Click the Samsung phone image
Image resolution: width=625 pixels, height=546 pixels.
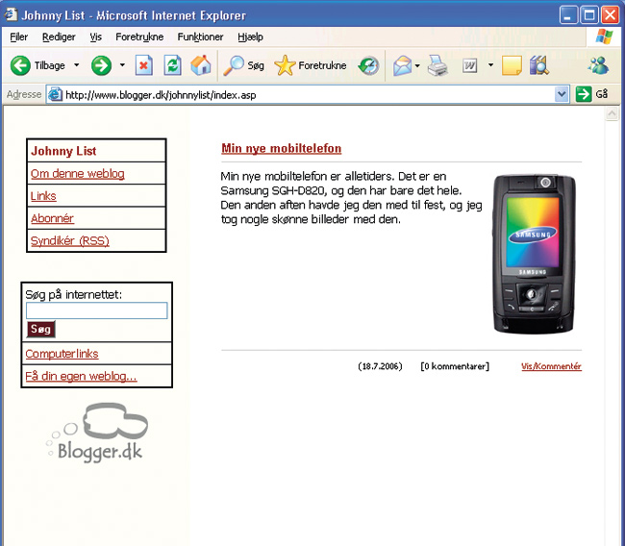pyautogui.click(x=534, y=254)
